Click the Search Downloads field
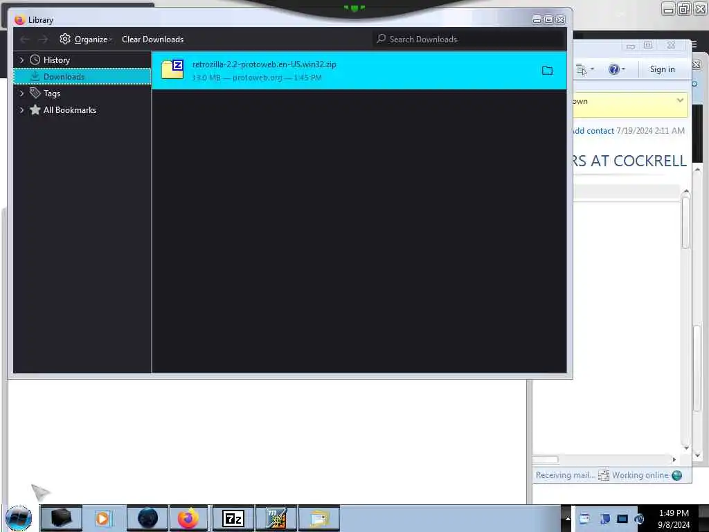This screenshot has height=532, width=709. (470, 39)
